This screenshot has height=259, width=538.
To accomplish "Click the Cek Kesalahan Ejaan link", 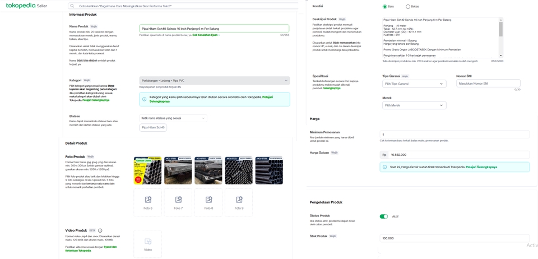I will [x=205, y=35].
